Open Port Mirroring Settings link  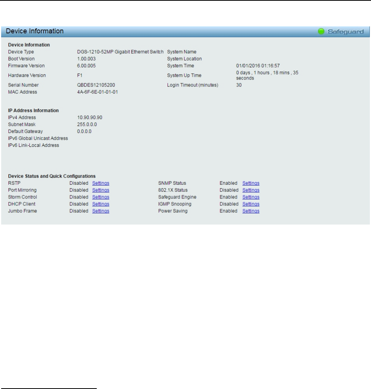coord(101,190)
